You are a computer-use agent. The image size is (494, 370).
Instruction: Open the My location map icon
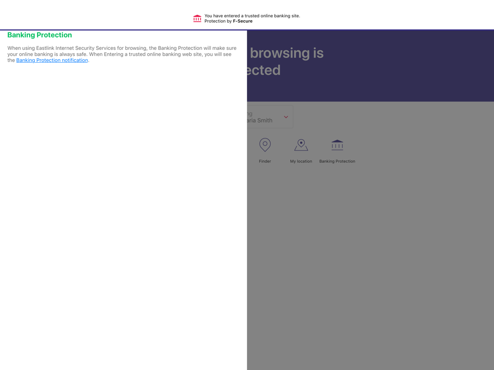(x=301, y=145)
